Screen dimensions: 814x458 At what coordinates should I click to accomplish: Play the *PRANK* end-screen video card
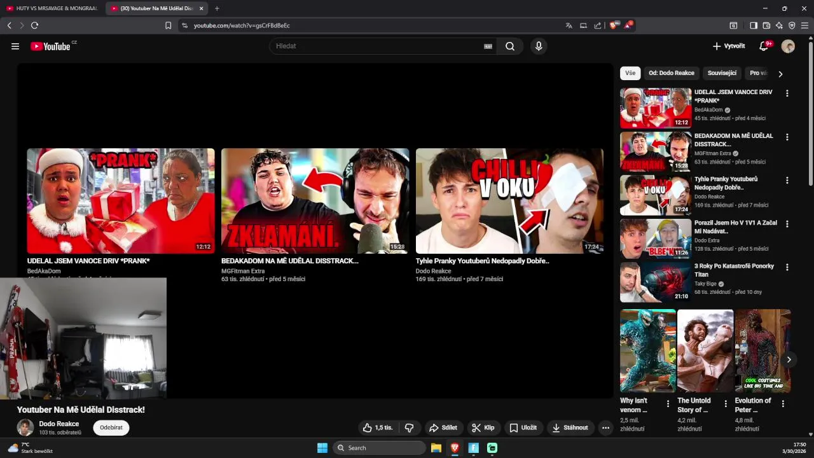[x=121, y=201]
